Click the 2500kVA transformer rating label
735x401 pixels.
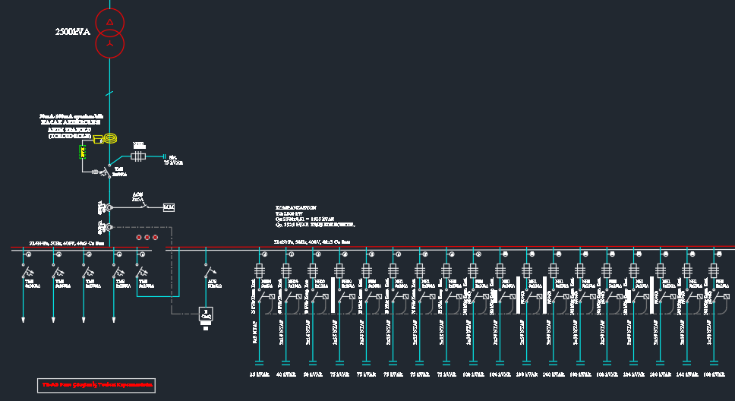73,32
